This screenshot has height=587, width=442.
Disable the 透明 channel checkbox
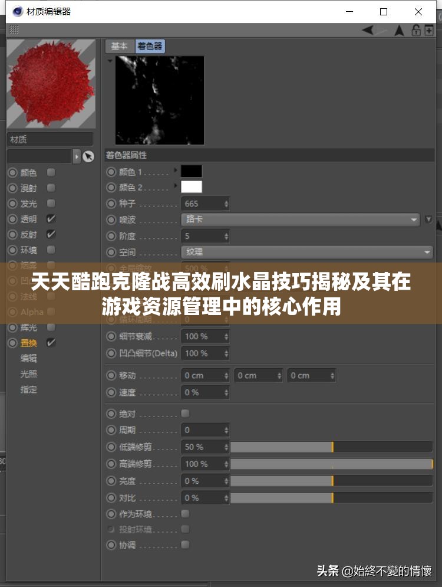tap(51, 219)
